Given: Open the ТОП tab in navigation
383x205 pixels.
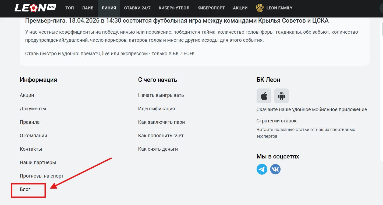Looking at the screenshot, I should pos(70,8).
